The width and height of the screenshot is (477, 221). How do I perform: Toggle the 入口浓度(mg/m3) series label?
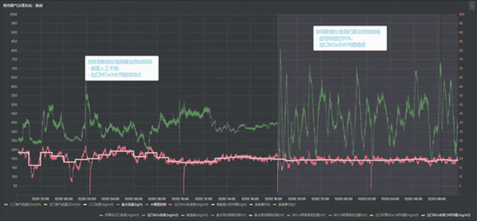96,204
